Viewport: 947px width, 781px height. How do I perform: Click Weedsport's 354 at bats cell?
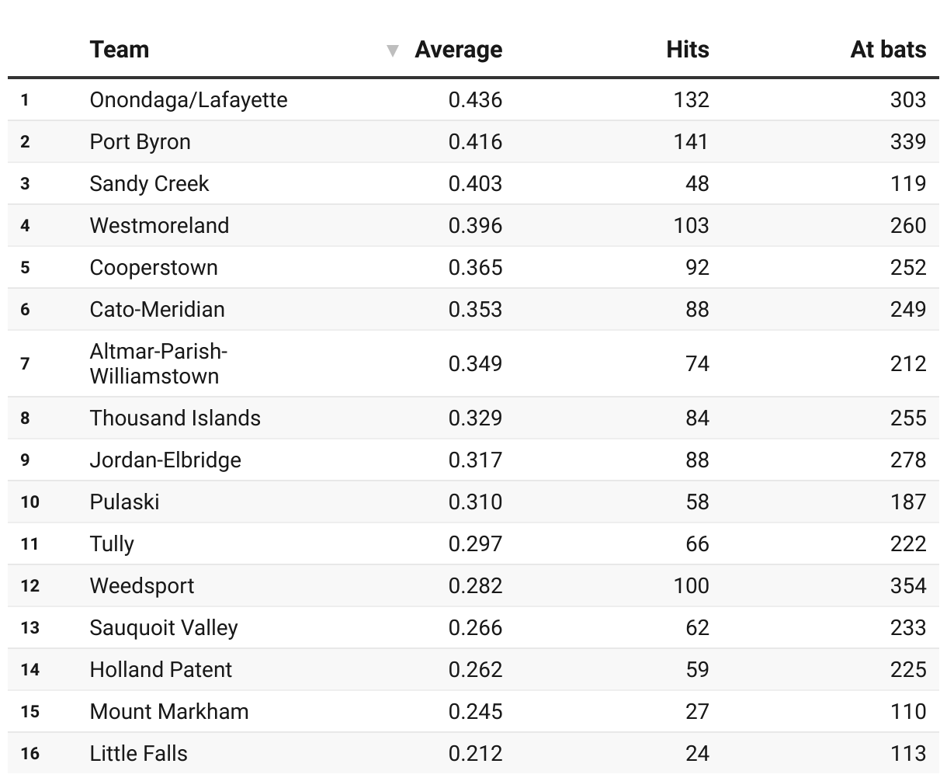[x=908, y=586]
